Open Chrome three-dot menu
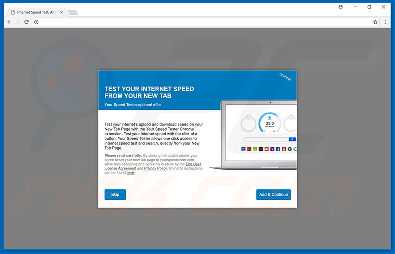The width and height of the screenshot is (395, 254). (385, 22)
